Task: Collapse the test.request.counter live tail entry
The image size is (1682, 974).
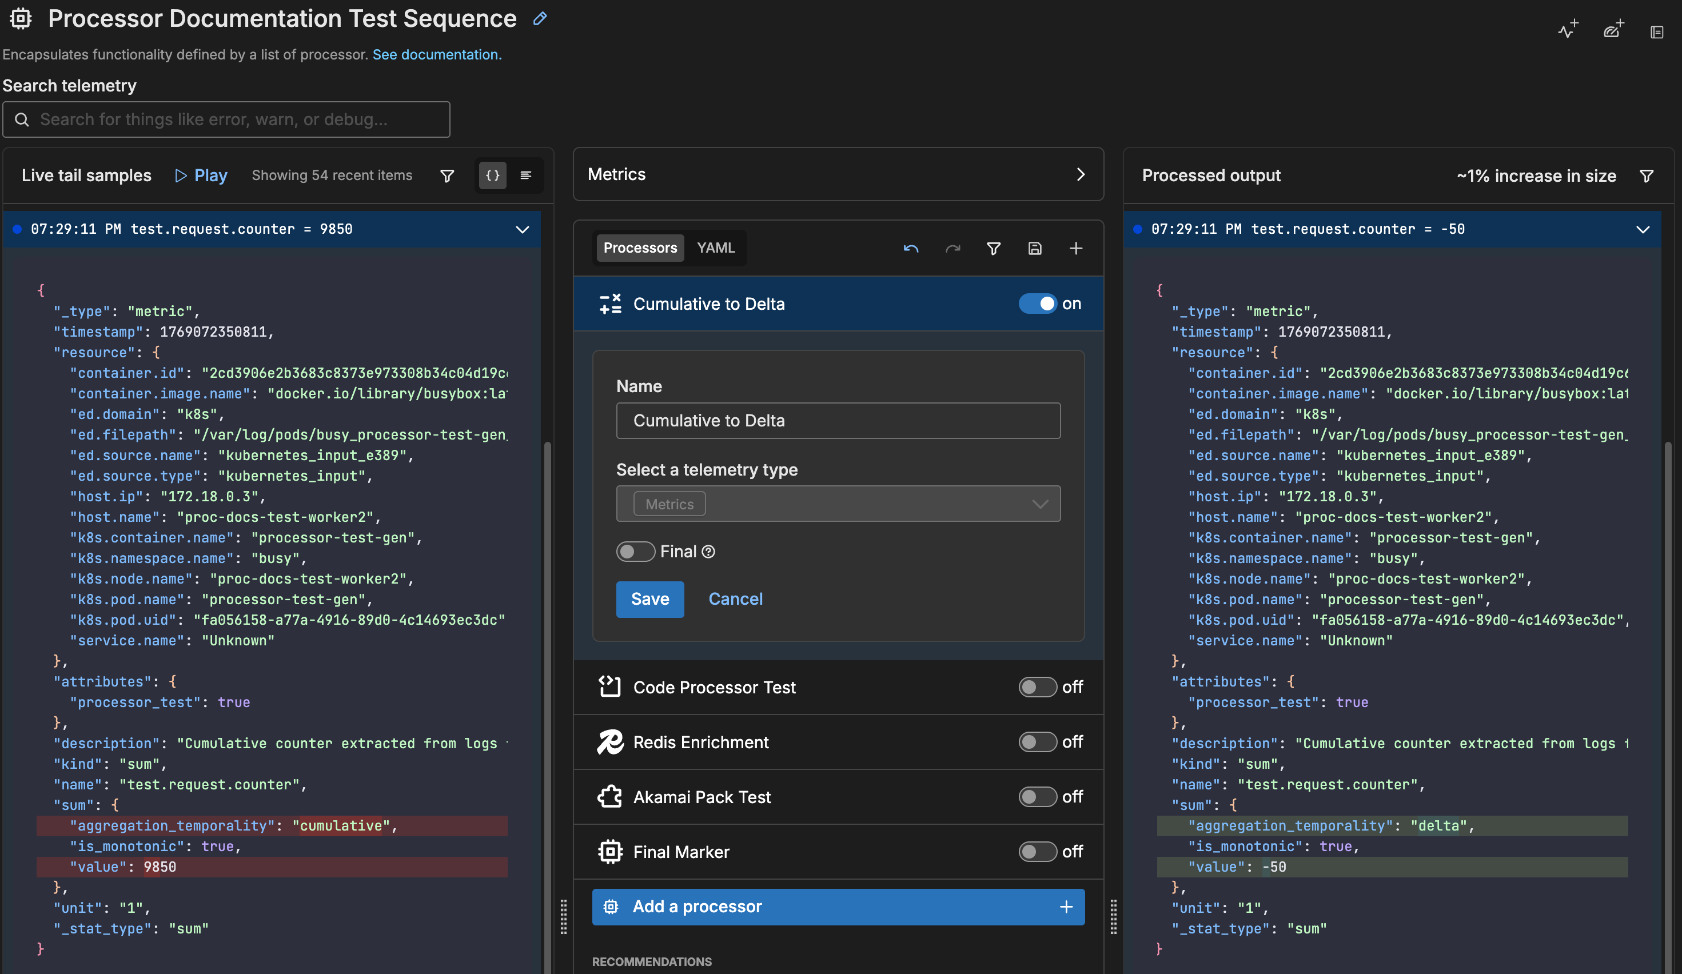Action: (x=523, y=229)
